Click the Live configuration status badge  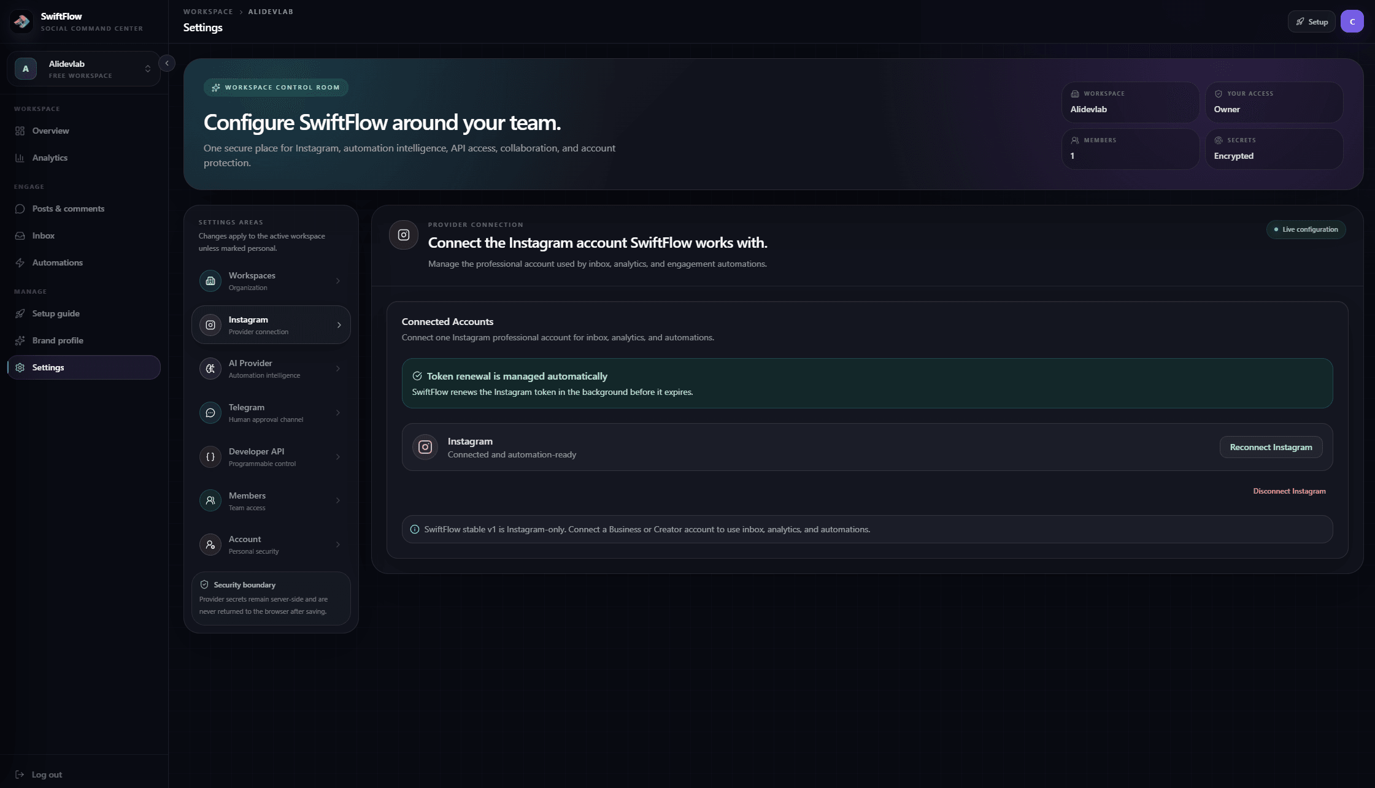pyautogui.click(x=1306, y=229)
